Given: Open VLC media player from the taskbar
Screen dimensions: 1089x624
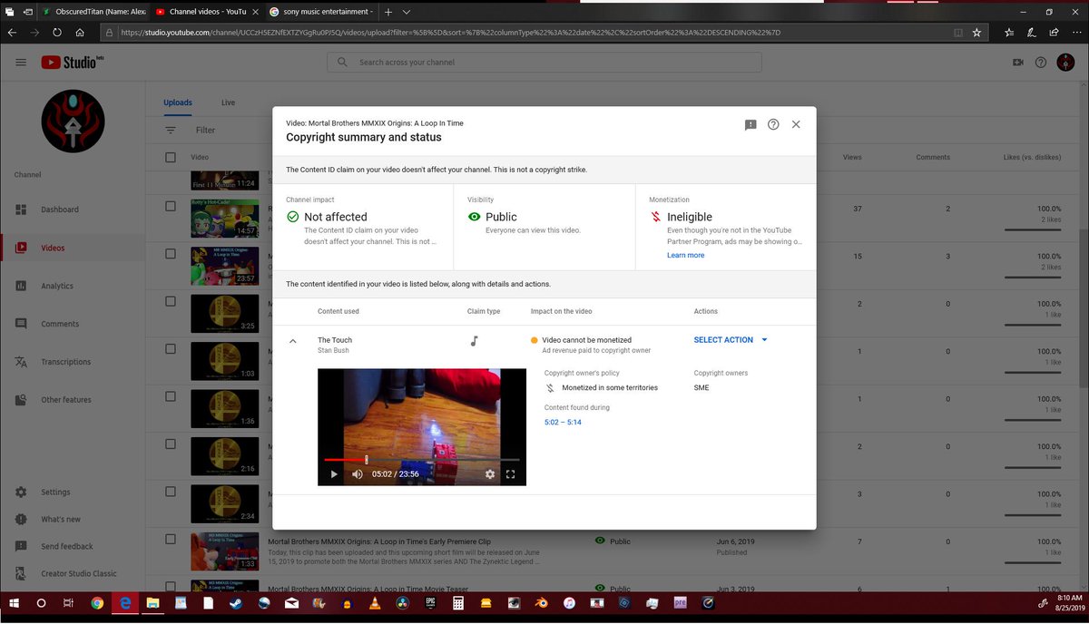Looking at the screenshot, I should point(375,603).
